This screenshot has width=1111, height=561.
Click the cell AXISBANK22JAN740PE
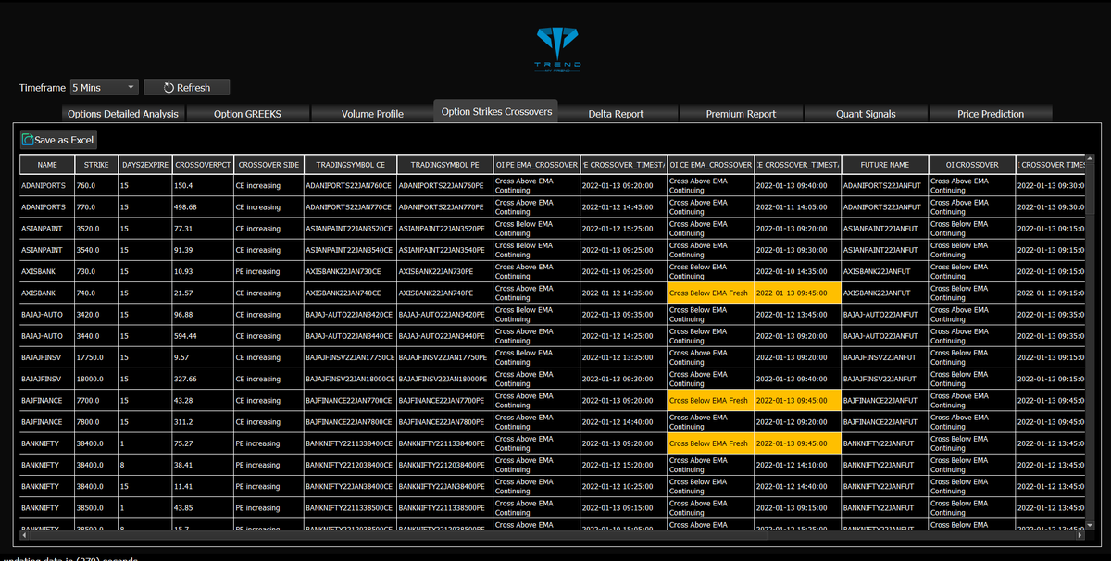[444, 293]
